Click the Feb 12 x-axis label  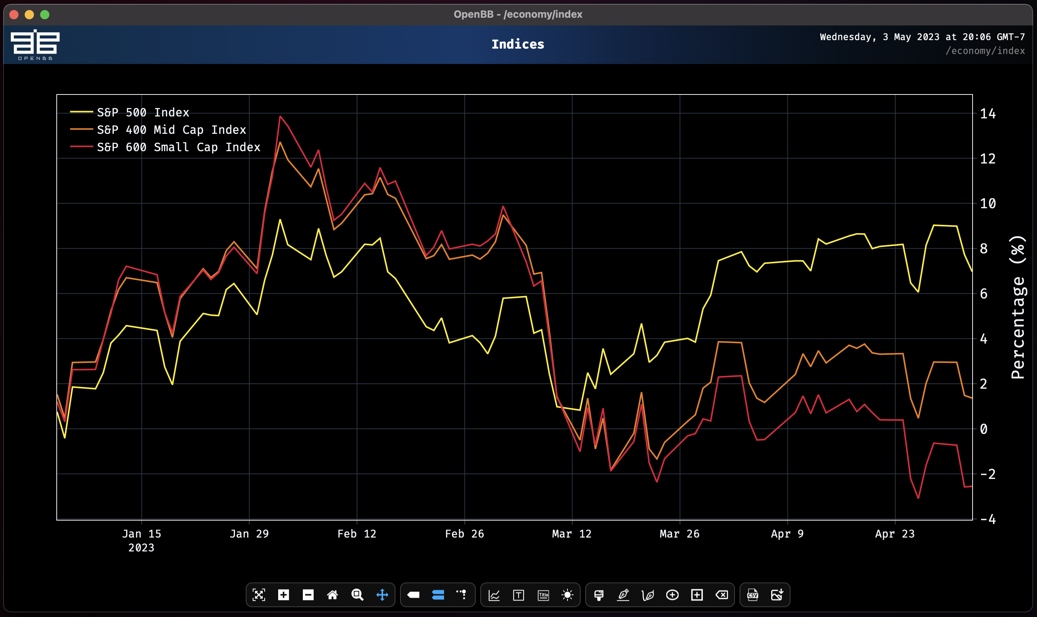pos(357,534)
